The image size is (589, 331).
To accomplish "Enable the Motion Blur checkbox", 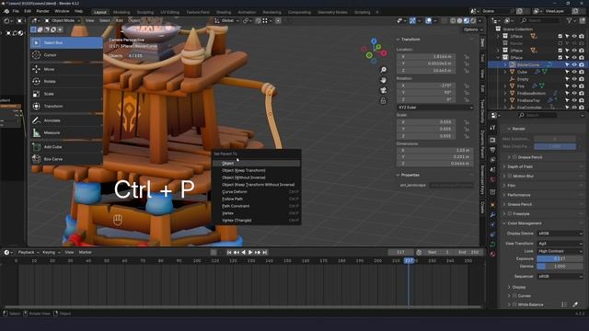I will click(510, 176).
